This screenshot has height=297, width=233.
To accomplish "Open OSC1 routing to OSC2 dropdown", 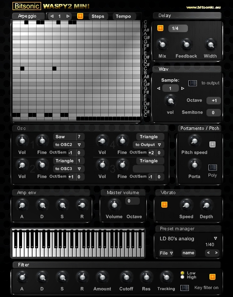I will pos(69,144).
